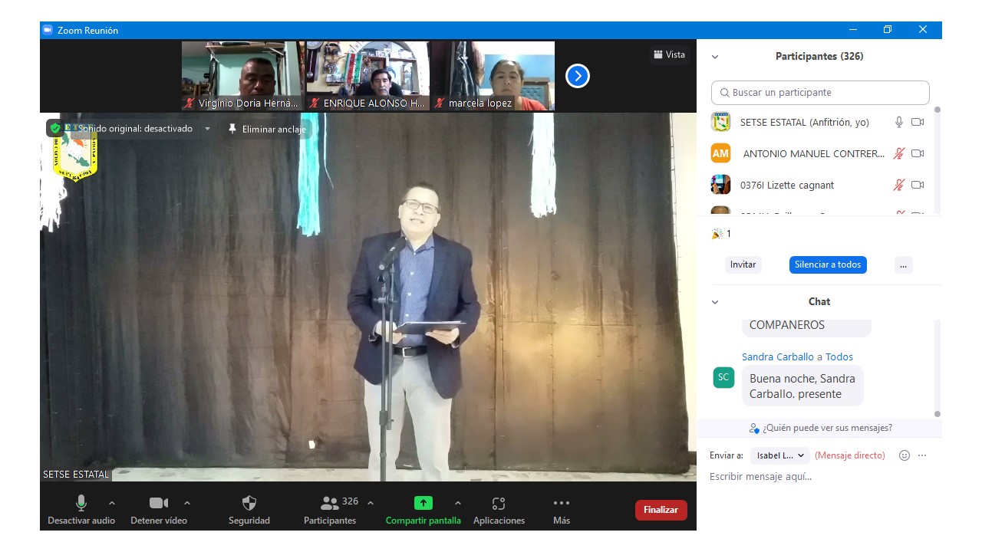The image size is (982, 552).
Task: Click the camera Detener vídeo icon
Action: click(159, 503)
